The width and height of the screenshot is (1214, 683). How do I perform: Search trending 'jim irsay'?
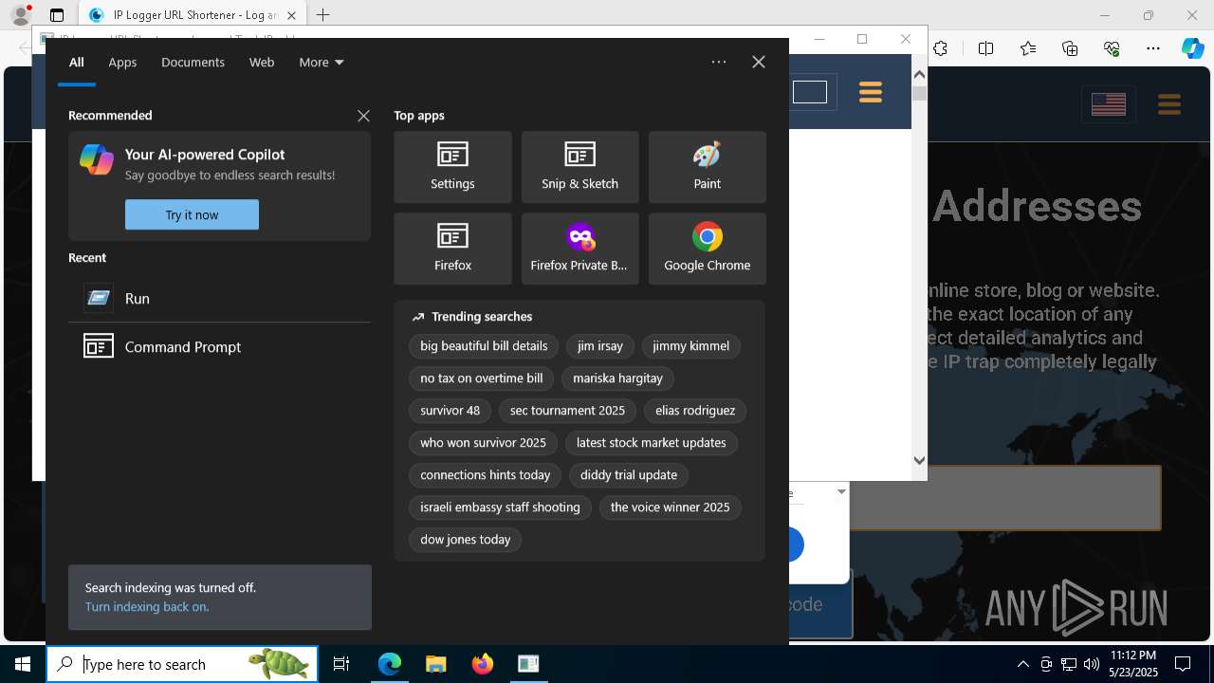[599, 346]
